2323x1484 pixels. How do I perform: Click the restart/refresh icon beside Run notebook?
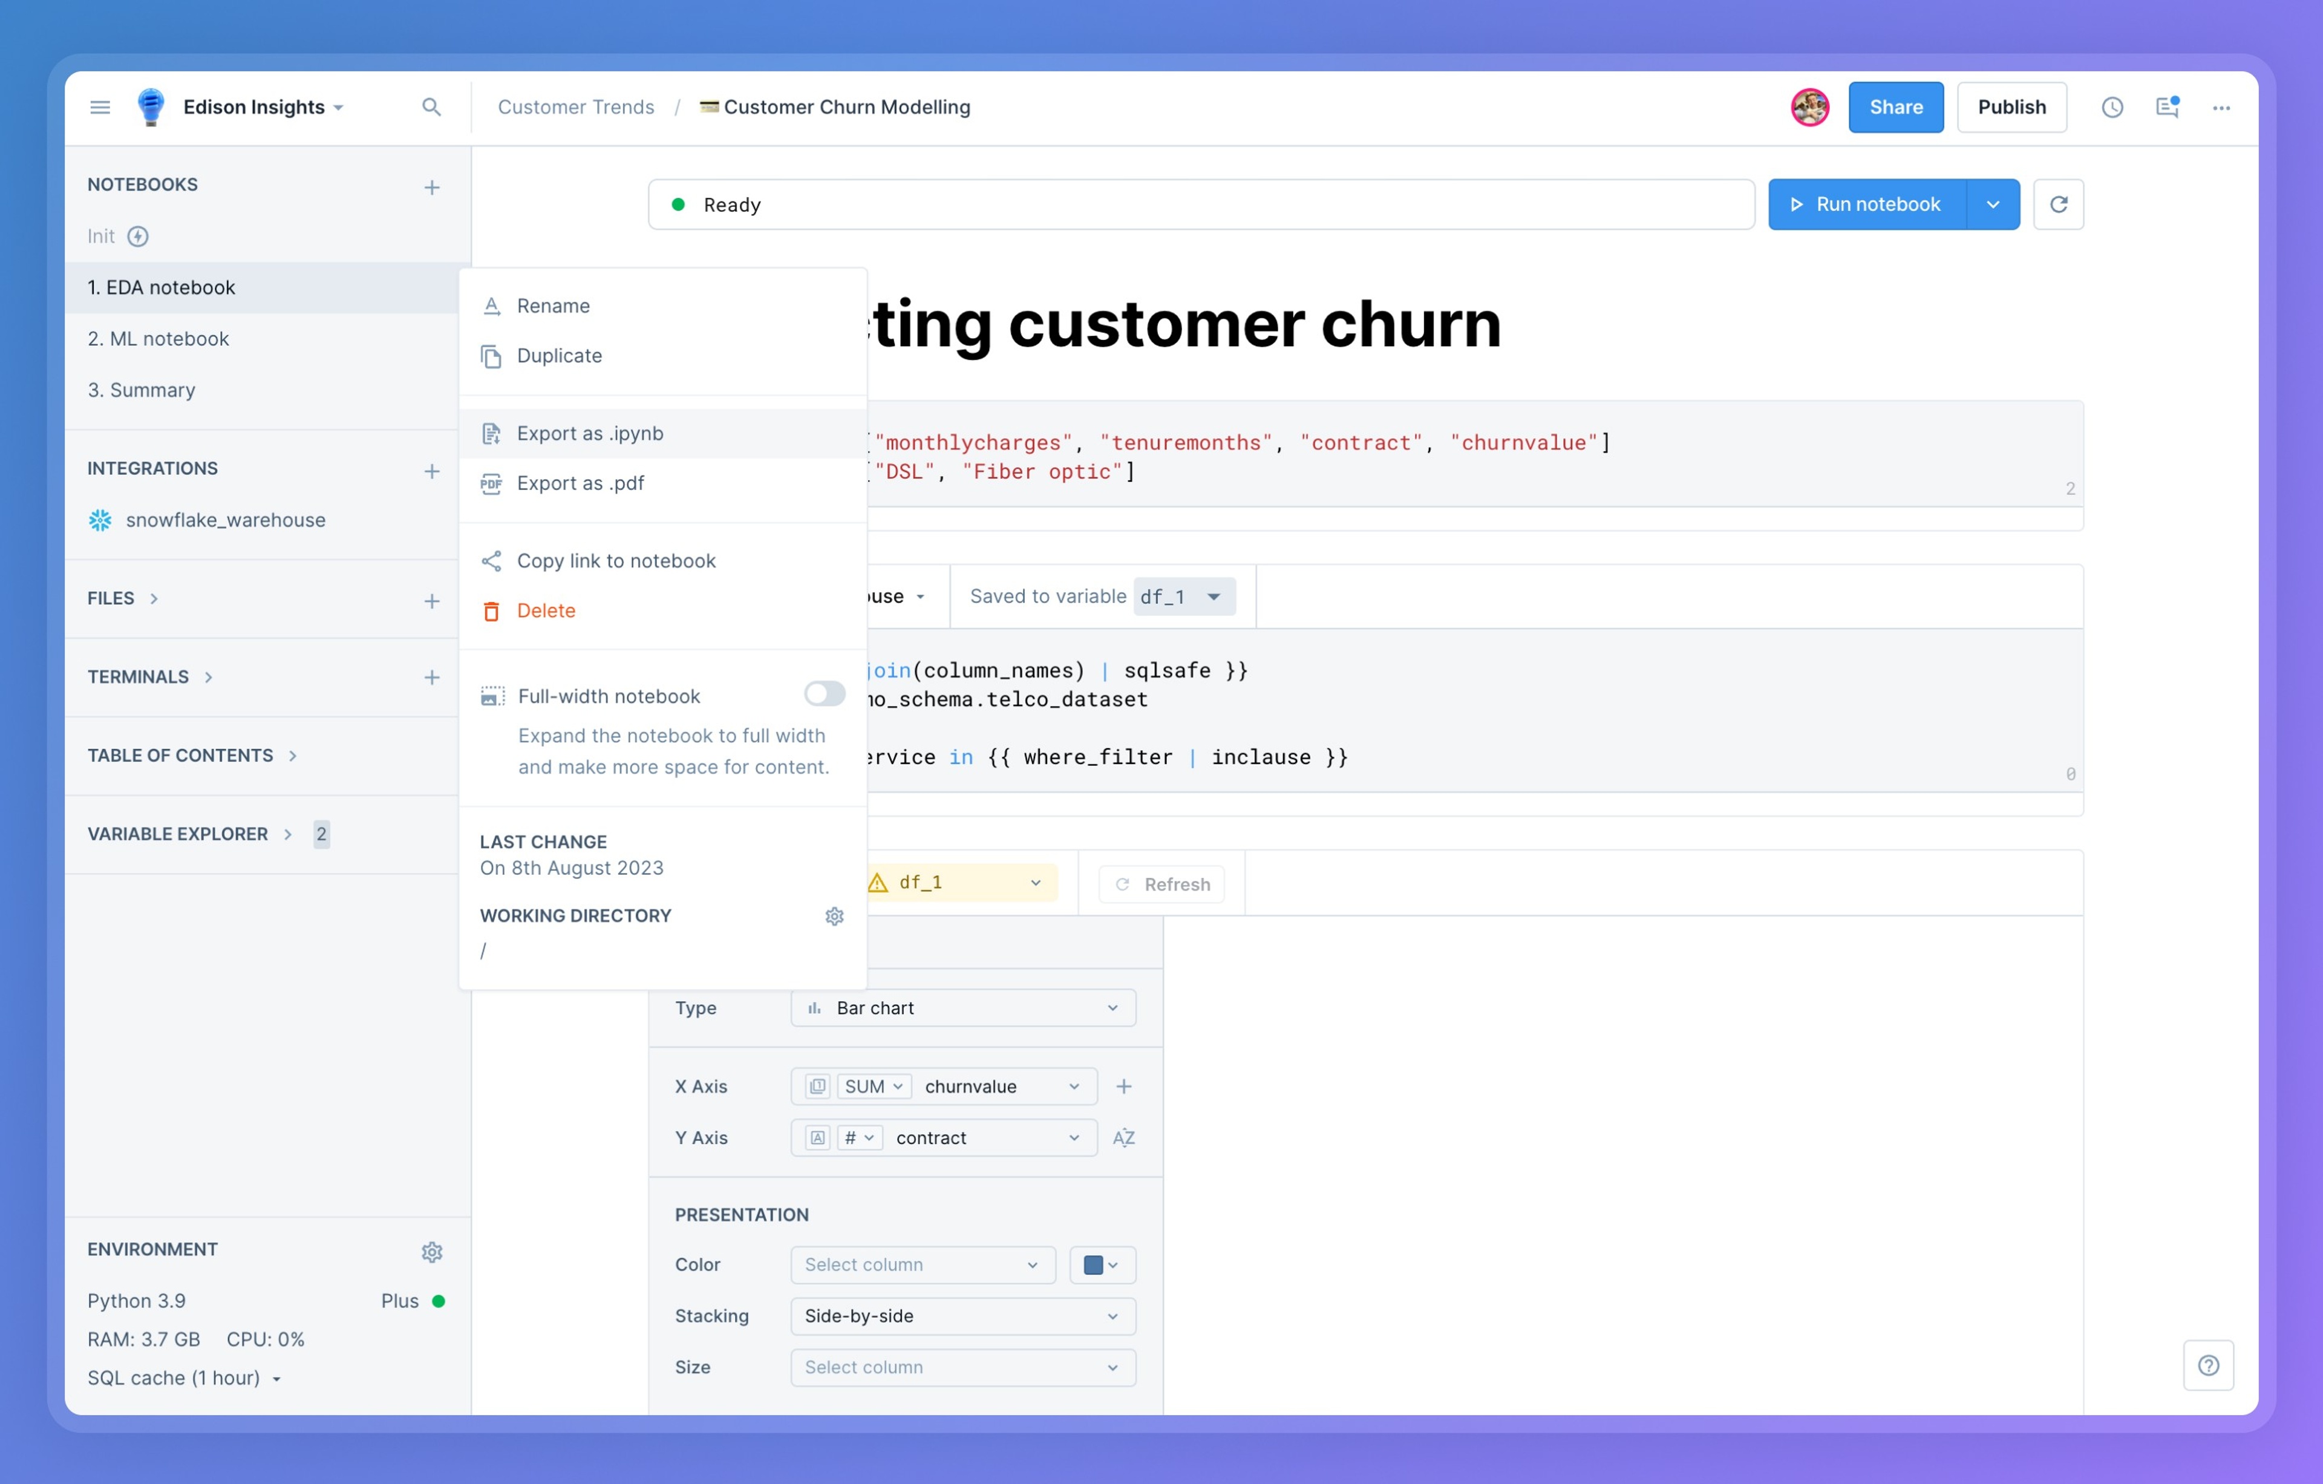[x=2057, y=204]
